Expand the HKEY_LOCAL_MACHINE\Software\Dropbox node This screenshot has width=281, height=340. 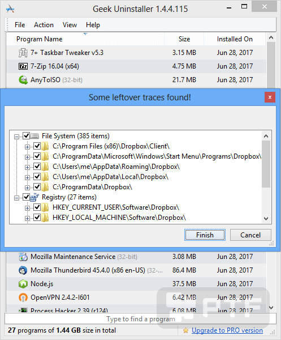27,218
